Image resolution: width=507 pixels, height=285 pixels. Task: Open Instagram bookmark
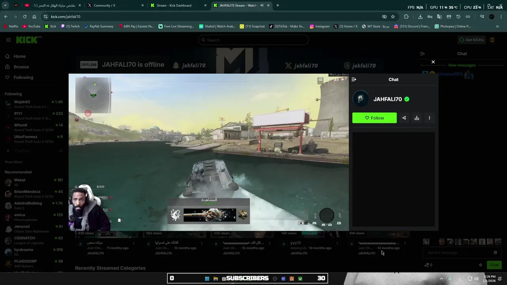(320, 27)
